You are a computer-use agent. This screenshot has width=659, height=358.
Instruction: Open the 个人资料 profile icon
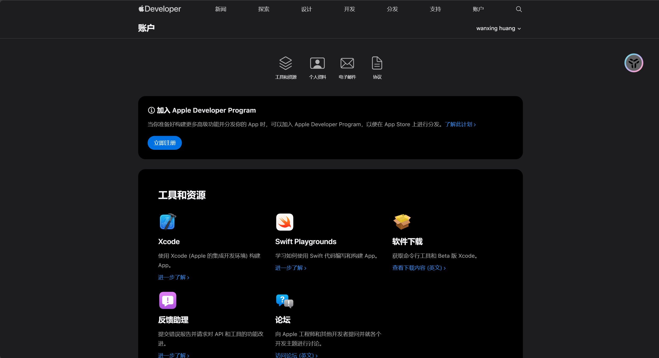coord(317,63)
